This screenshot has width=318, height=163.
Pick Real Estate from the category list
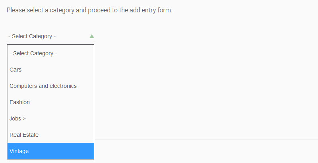click(x=50, y=135)
